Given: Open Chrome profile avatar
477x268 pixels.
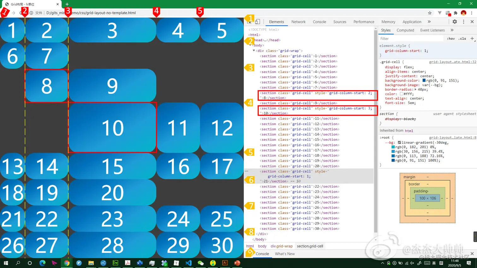Looking at the screenshot, I should [463, 13].
